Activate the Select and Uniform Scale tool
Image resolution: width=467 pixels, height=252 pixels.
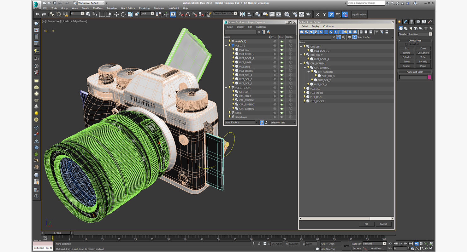130,14
